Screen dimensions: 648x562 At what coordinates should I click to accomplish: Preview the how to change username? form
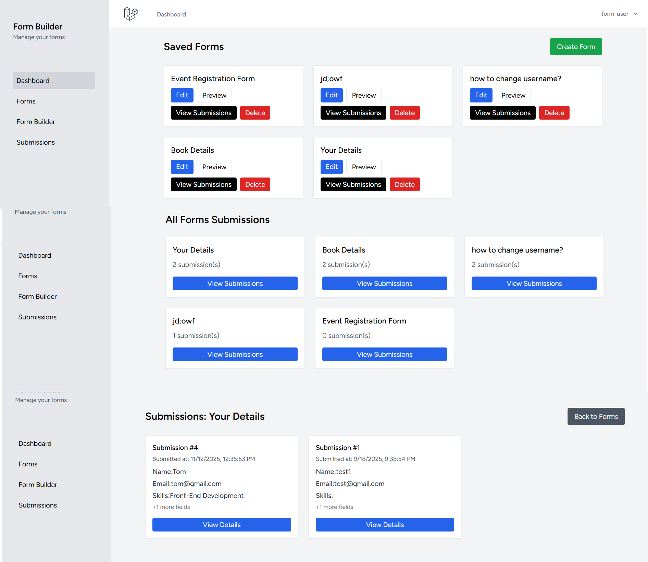(513, 95)
